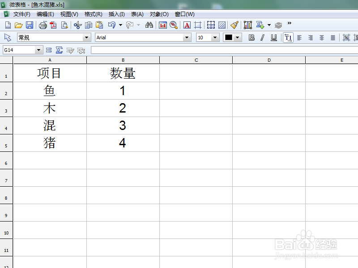The image size is (358, 268).
Task: Open the Arial font name dropdown
Action: tap(187, 38)
